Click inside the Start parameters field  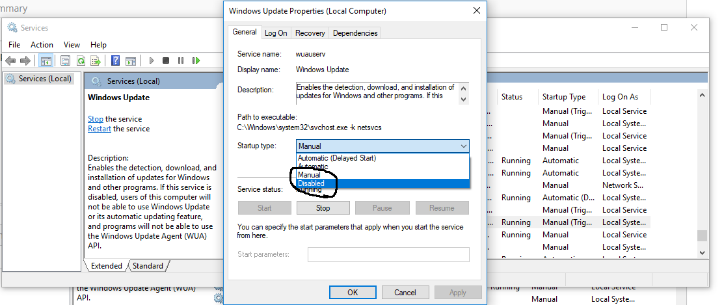388,254
